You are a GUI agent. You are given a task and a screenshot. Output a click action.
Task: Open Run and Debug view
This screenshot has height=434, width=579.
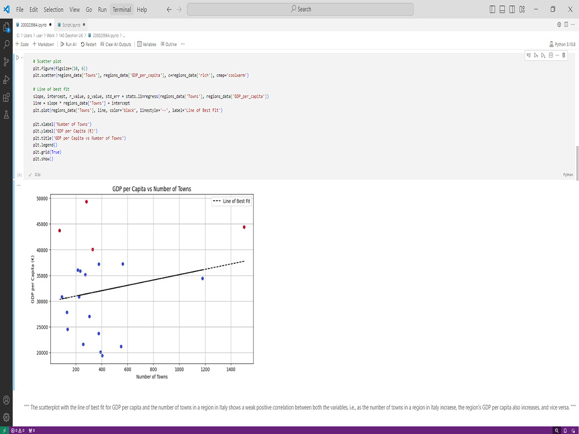7,77
